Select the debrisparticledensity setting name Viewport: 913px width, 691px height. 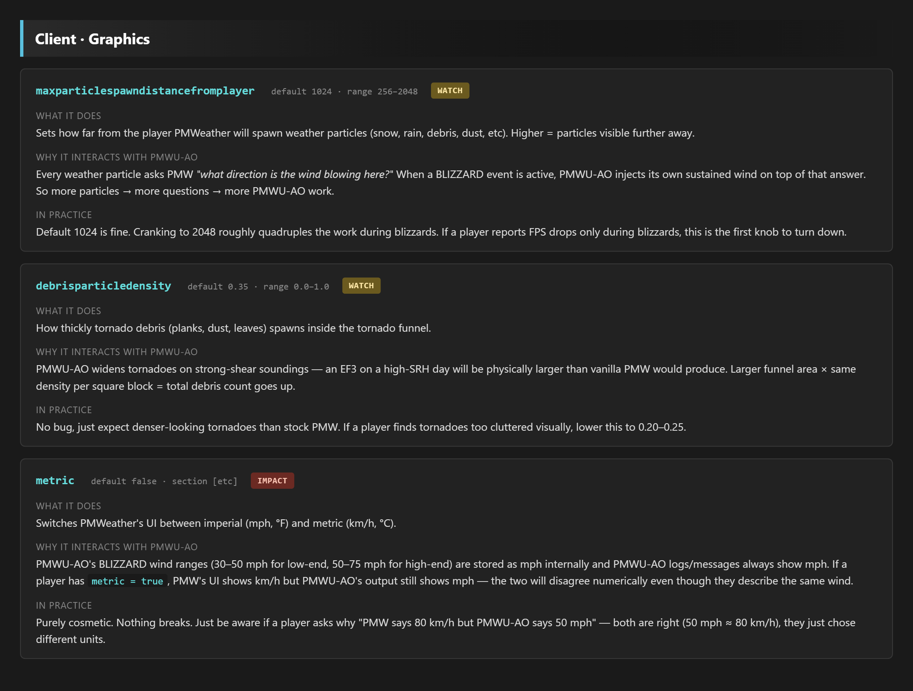tap(103, 286)
